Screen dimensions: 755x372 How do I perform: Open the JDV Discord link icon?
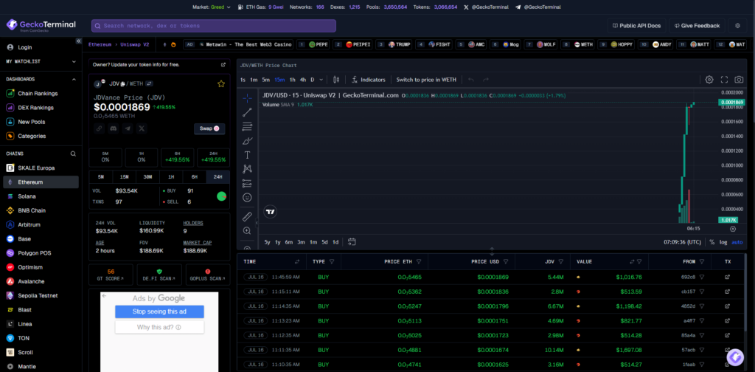click(x=113, y=128)
